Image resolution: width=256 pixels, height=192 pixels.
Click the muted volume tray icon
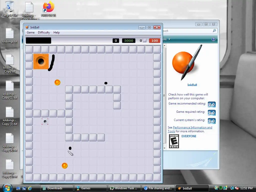(x=237, y=188)
